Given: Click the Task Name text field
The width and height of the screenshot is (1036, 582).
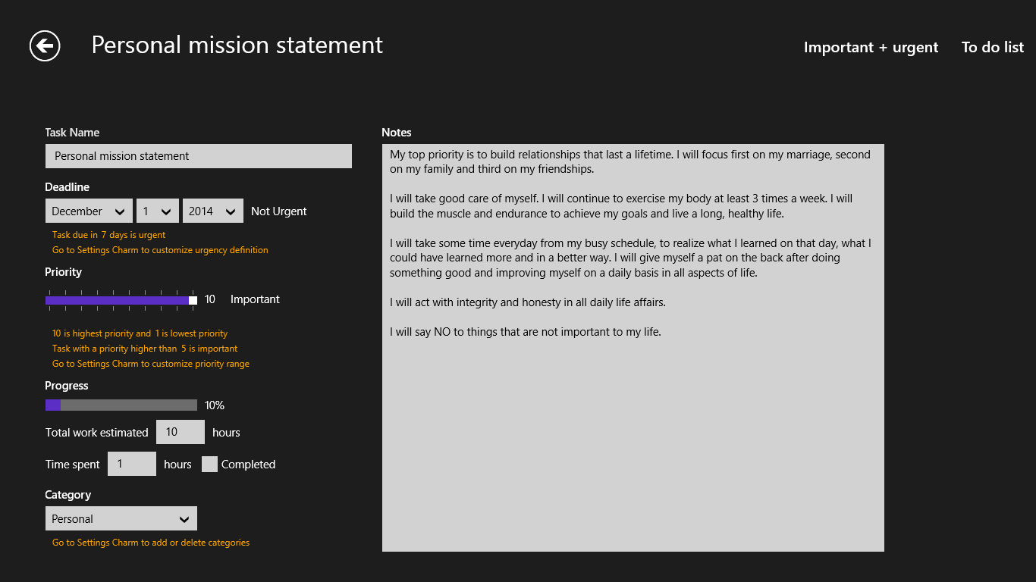Looking at the screenshot, I should pos(198,156).
